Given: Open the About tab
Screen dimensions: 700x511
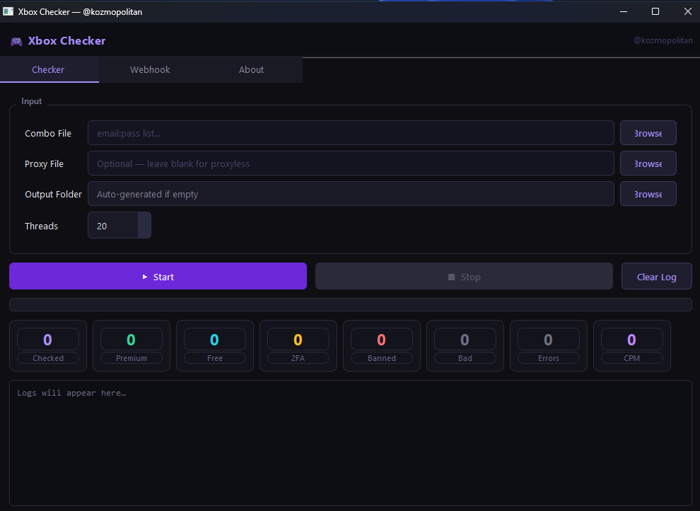Looking at the screenshot, I should [x=251, y=69].
